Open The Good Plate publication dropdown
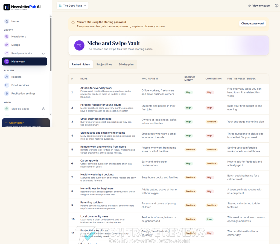This screenshot has height=244, width=280. (72, 6)
